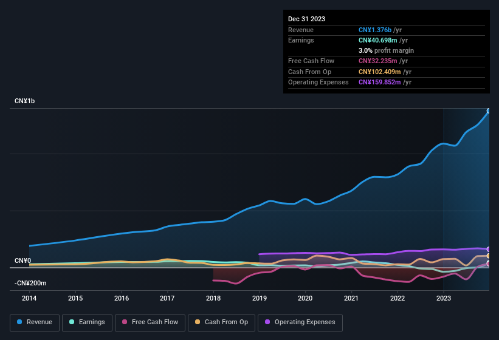Click the 2016 x-axis label
This screenshot has height=340, width=499.
pos(122,298)
